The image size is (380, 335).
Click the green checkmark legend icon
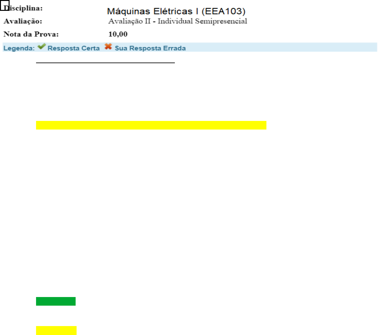coord(41,47)
